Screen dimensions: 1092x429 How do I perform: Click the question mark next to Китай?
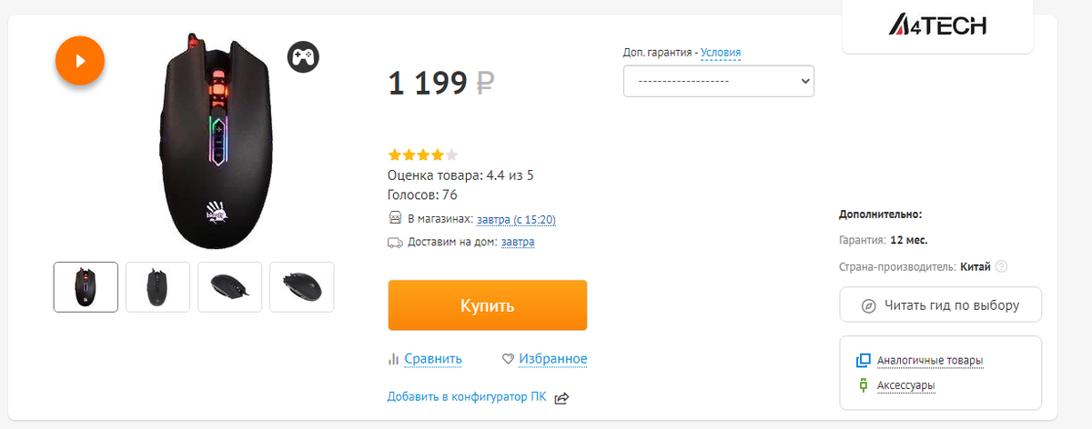click(1002, 266)
